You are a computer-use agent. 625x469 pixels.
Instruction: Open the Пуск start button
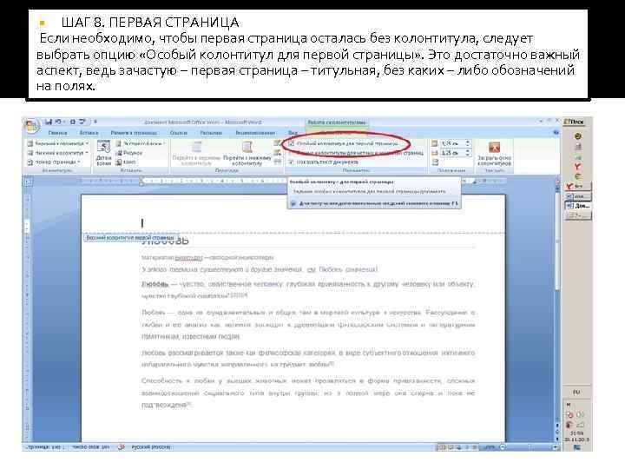[x=576, y=122]
